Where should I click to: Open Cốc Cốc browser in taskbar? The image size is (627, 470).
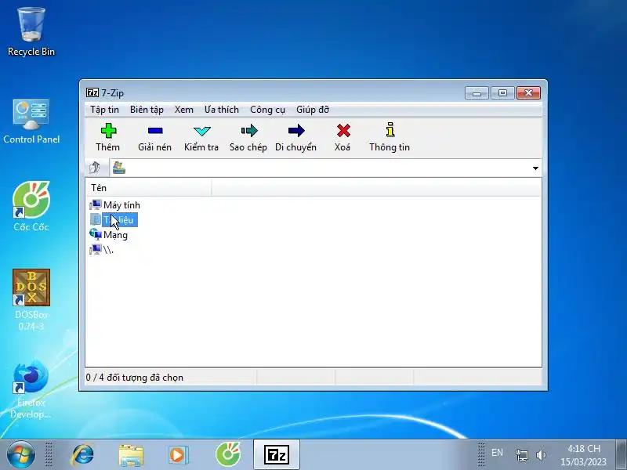tap(228, 455)
